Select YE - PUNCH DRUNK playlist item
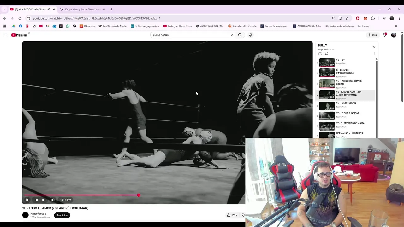Viewport: 404px width, 227px height. [x=346, y=106]
